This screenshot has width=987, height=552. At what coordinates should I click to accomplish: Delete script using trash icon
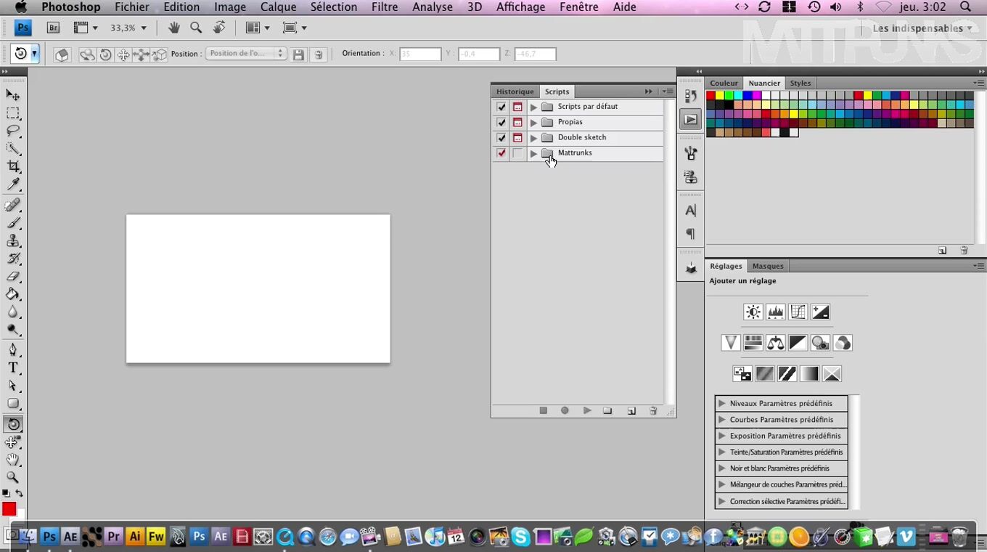[652, 410]
